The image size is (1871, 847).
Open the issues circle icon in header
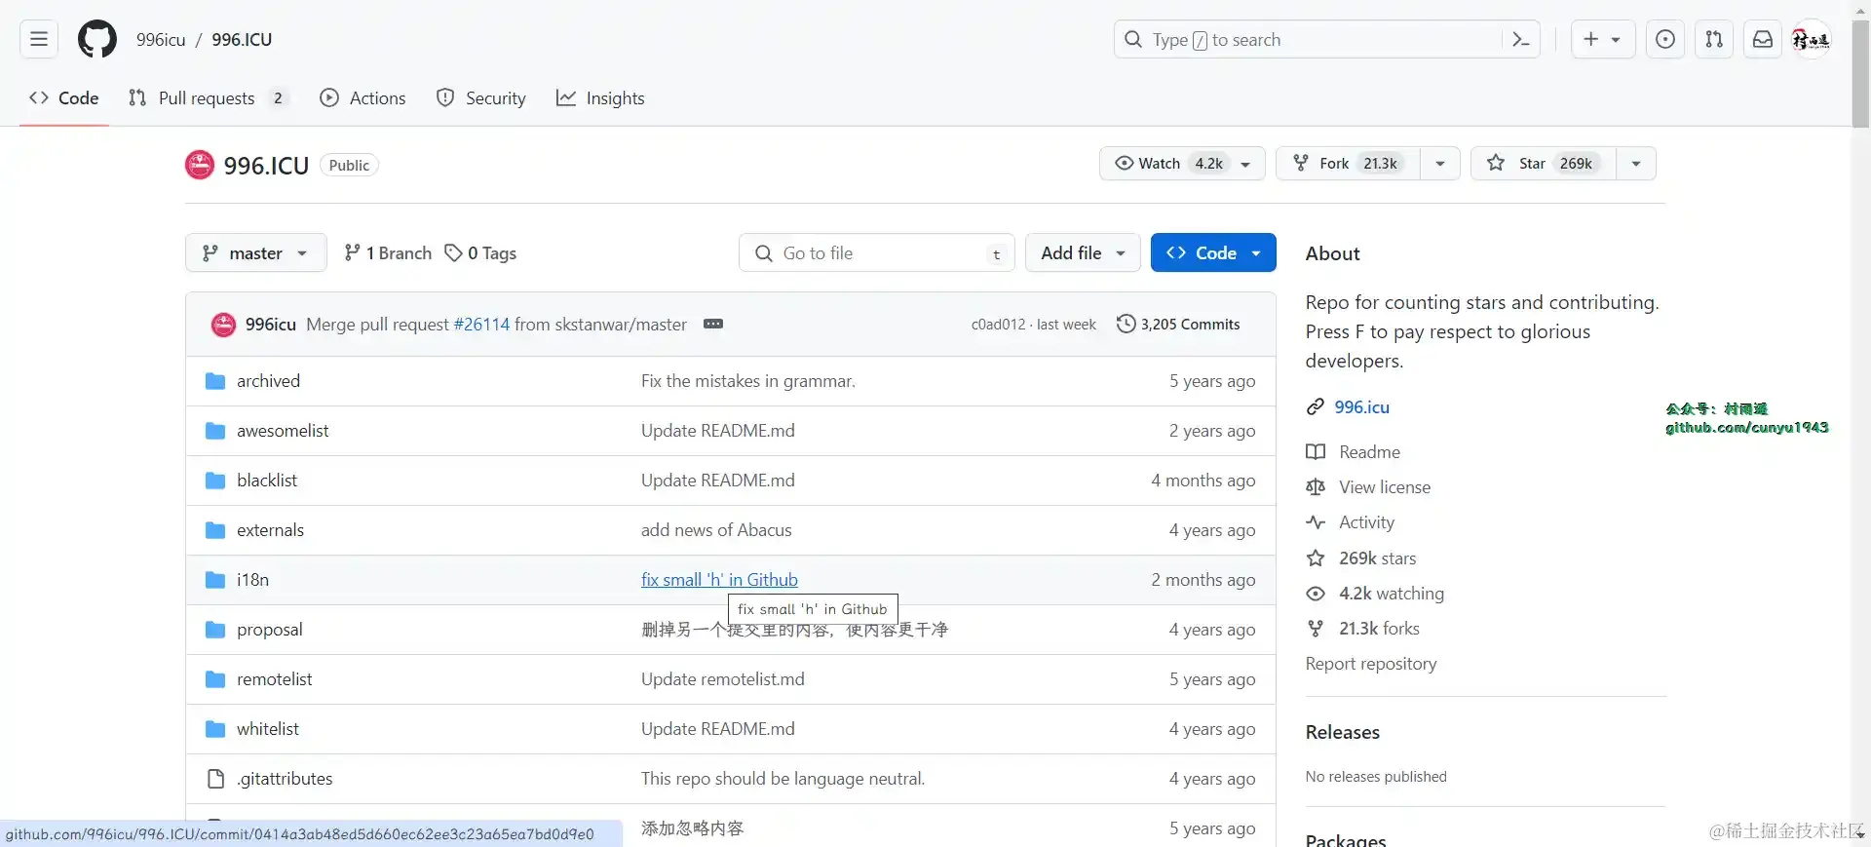pyautogui.click(x=1665, y=39)
